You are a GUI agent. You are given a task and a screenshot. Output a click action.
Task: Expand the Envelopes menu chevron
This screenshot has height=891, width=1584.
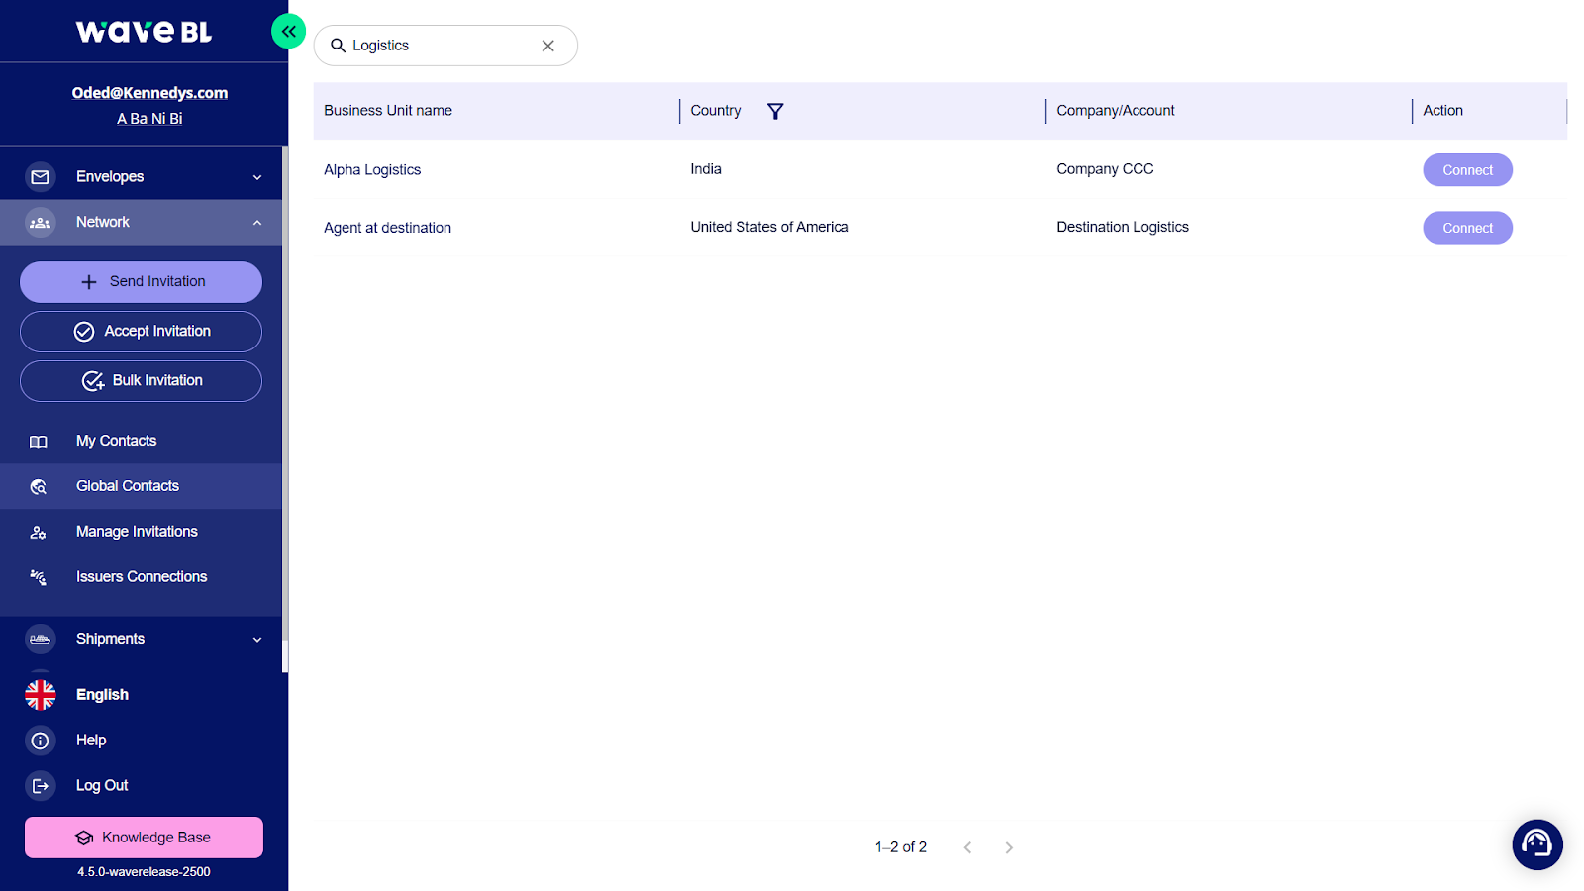coord(257,178)
